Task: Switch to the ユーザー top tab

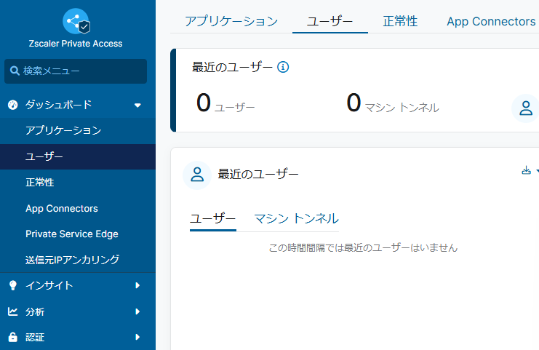Action: point(330,21)
